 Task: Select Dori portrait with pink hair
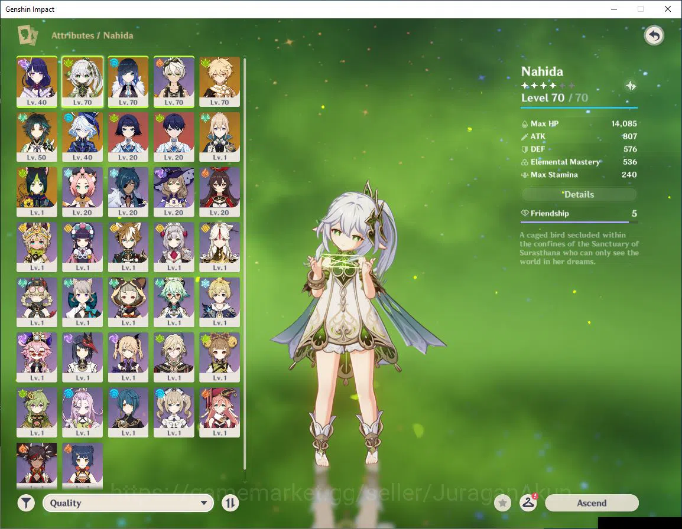pos(37,358)
